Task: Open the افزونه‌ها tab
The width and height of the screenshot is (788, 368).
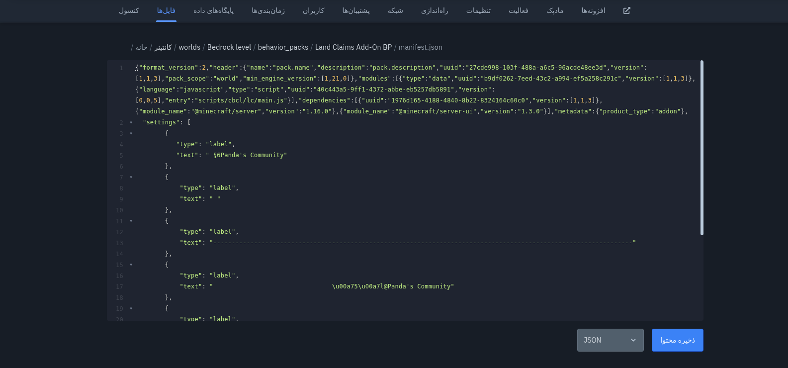Action: point(594,10)
